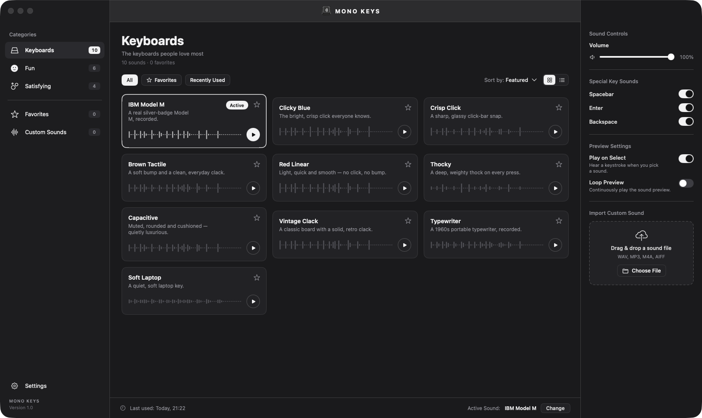This screenshot has height=418, width=702.
Task: Star the Brown Tactile sound
Action: [x=257, y=164]
